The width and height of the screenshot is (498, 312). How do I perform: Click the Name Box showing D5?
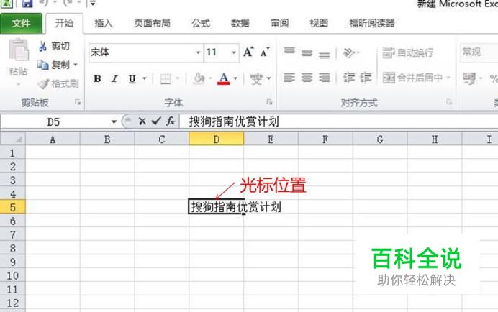click(55, 122)
